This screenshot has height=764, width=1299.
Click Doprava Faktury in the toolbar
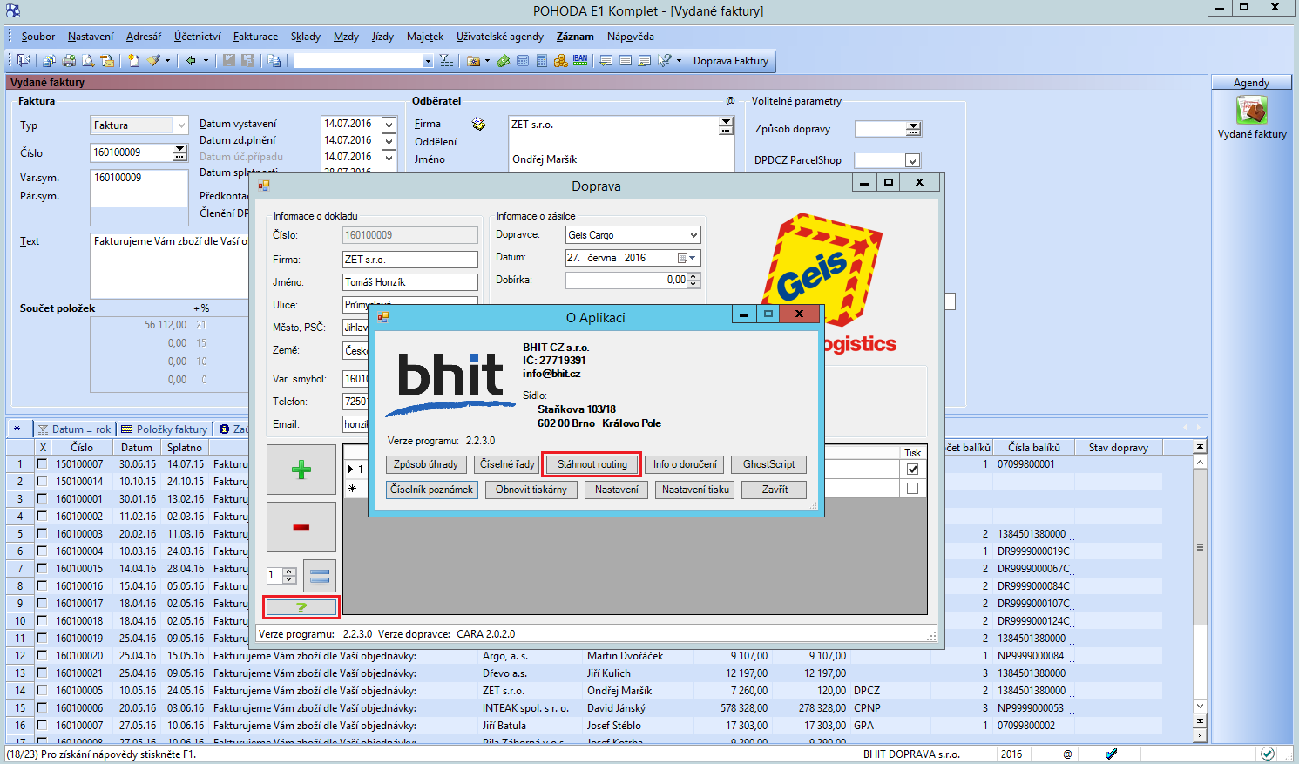[x=731, y=60]
